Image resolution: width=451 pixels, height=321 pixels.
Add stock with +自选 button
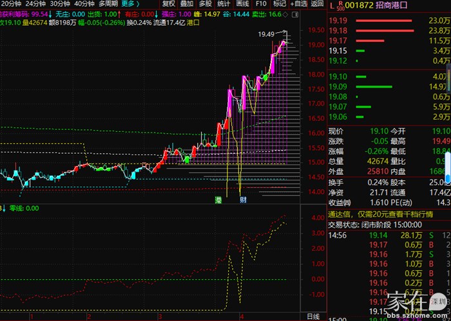pos(298,4)
